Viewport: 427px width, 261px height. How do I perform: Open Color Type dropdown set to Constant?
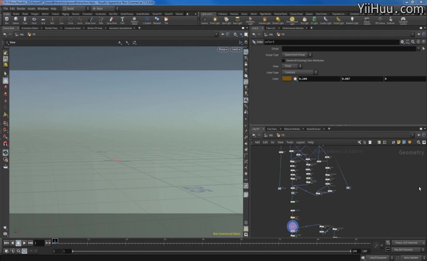(x=300, y=72)
